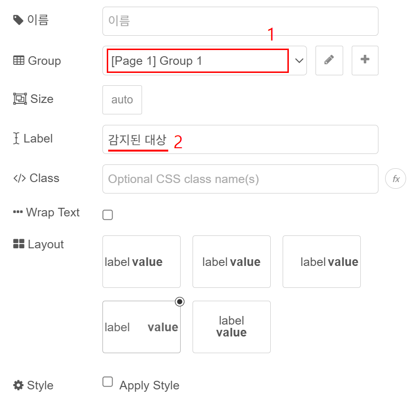The image size is (418, 397).
Task: Click the pencil edit group icon
Action: click(x=329, y=61)
